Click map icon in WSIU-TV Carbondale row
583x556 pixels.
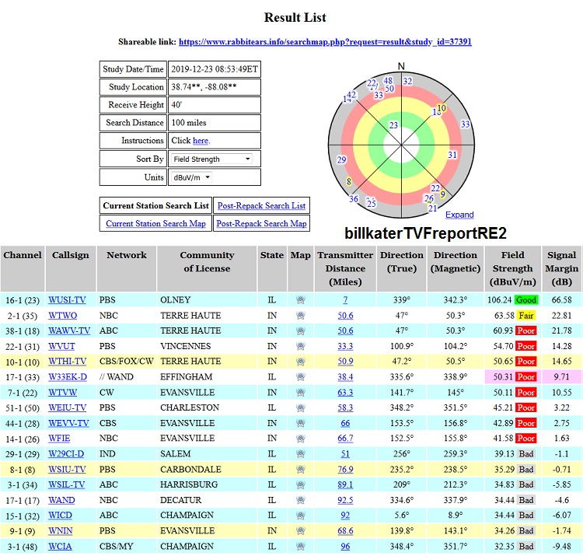(300, 470)
